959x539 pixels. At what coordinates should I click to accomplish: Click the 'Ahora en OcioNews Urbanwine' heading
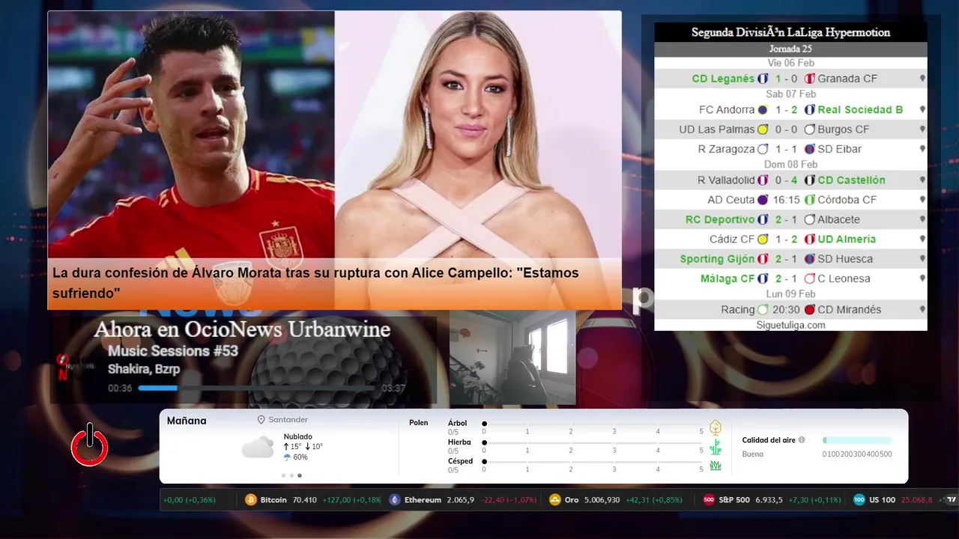click(242, 330)
